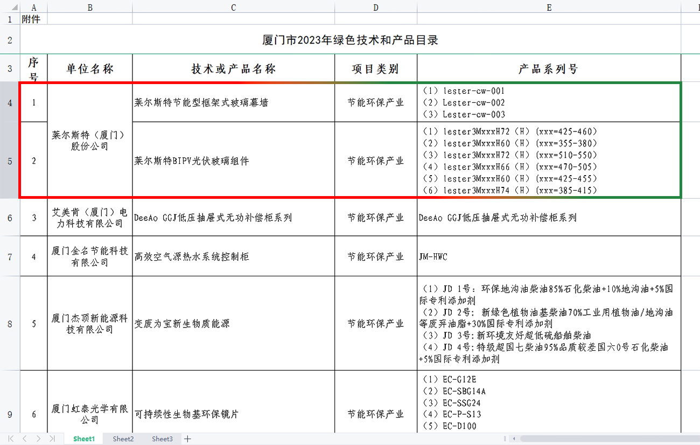The height and width of the screenshot is (445, 700).
Task: Select column D header
Action: coord(375,7)
